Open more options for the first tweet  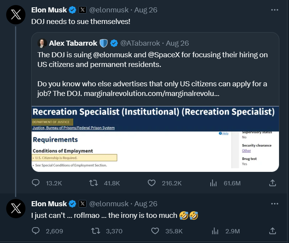coord(275,10)
